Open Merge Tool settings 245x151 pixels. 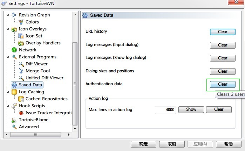click(x=38, y=71)
